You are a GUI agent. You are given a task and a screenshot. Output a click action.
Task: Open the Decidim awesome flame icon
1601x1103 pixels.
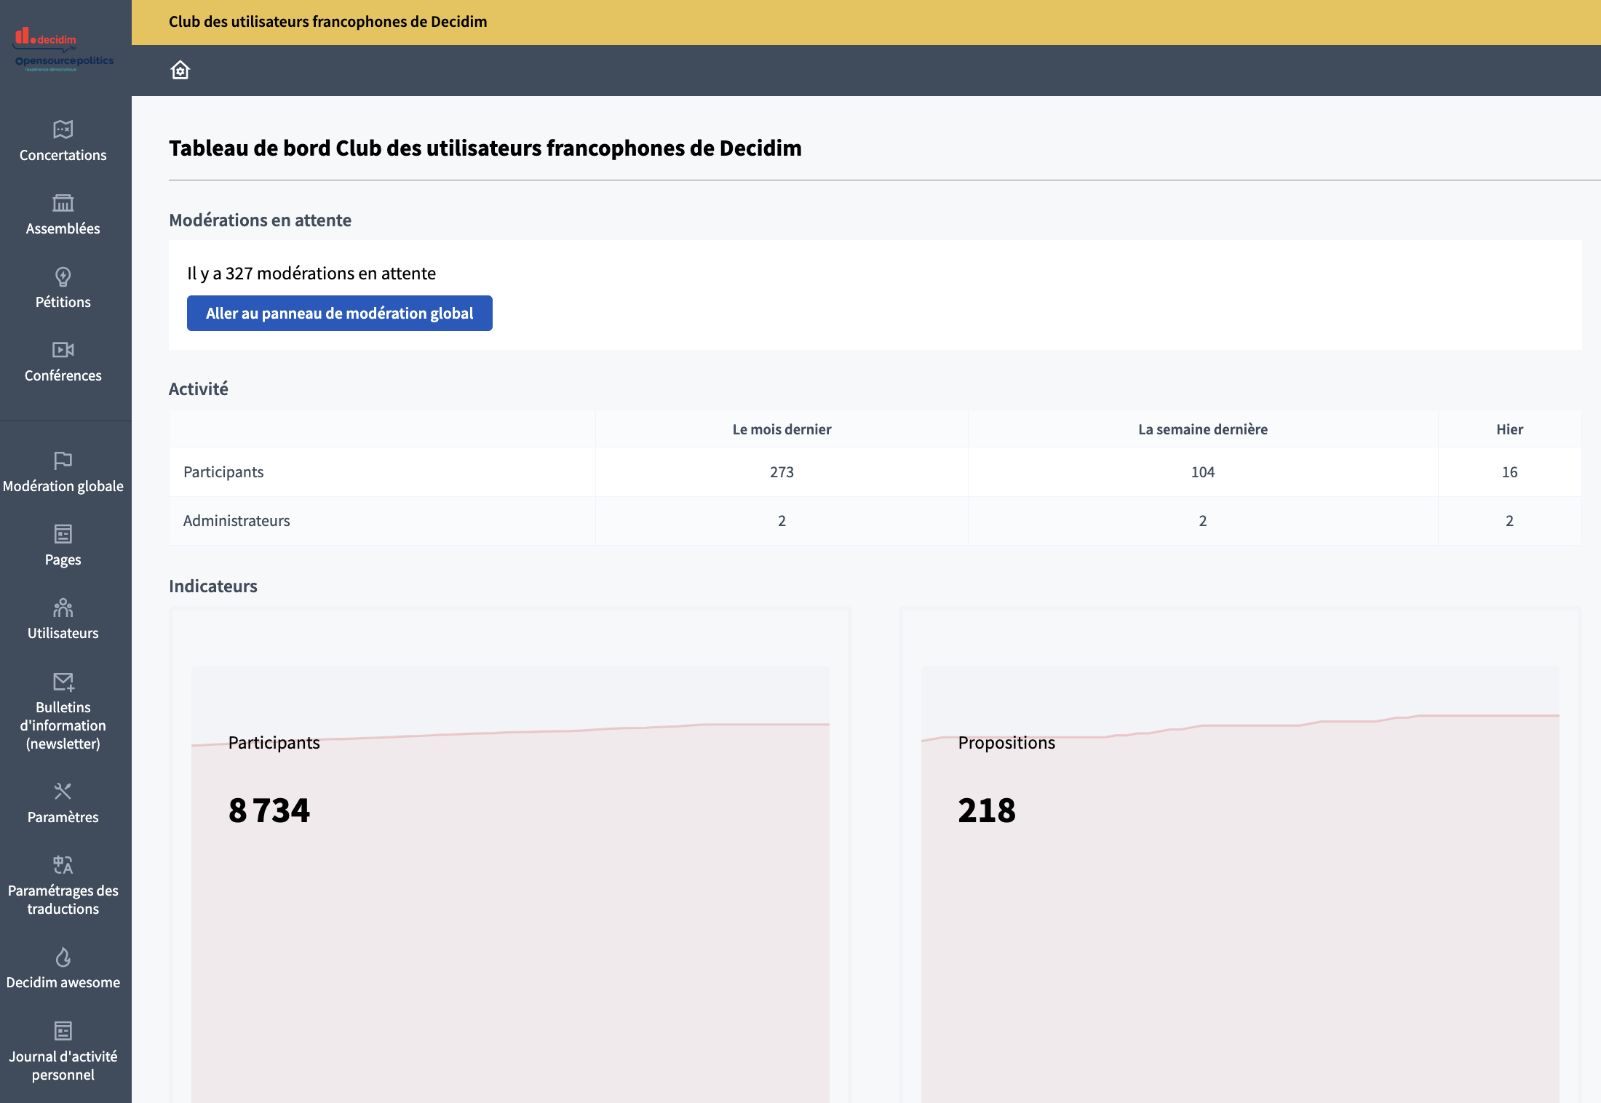pos(63,957)
